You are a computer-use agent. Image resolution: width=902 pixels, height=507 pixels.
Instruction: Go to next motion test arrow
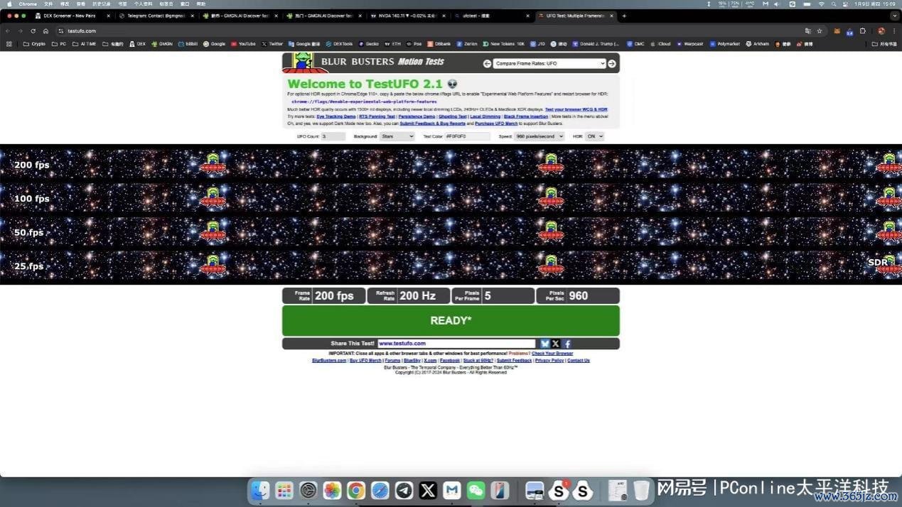(611, 63)
